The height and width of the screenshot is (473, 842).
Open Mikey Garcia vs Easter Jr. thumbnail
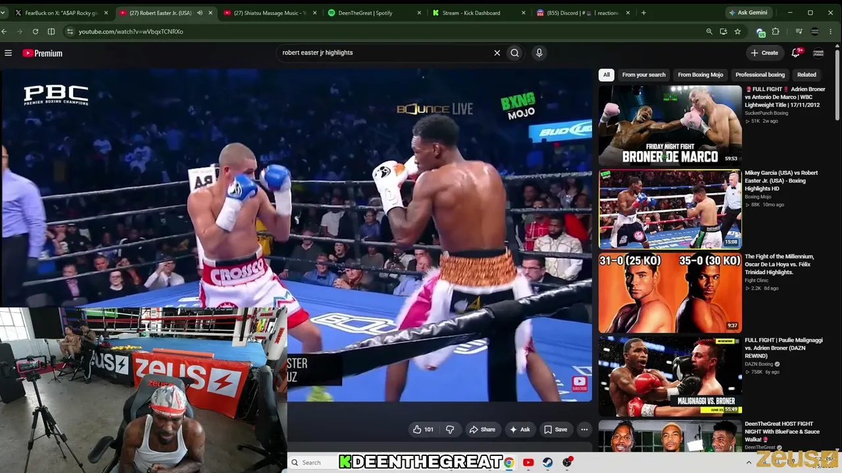click(670, 210)
